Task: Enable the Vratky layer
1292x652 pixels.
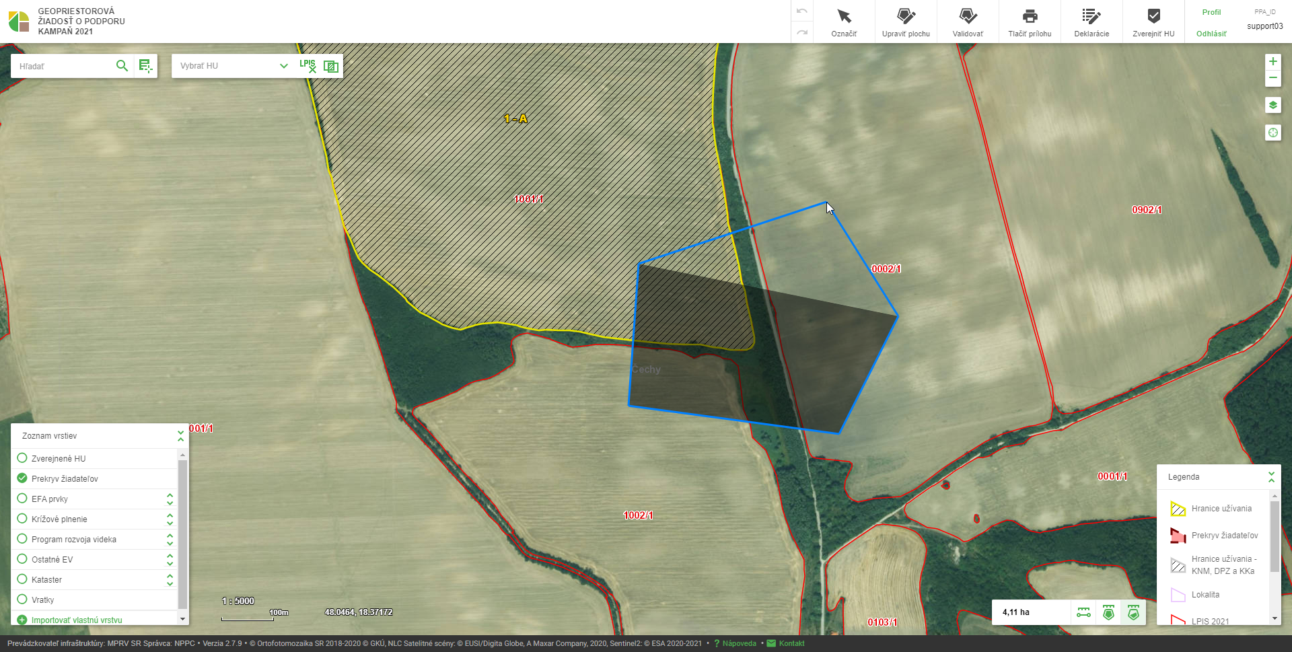Action: (x=22, y=600)
